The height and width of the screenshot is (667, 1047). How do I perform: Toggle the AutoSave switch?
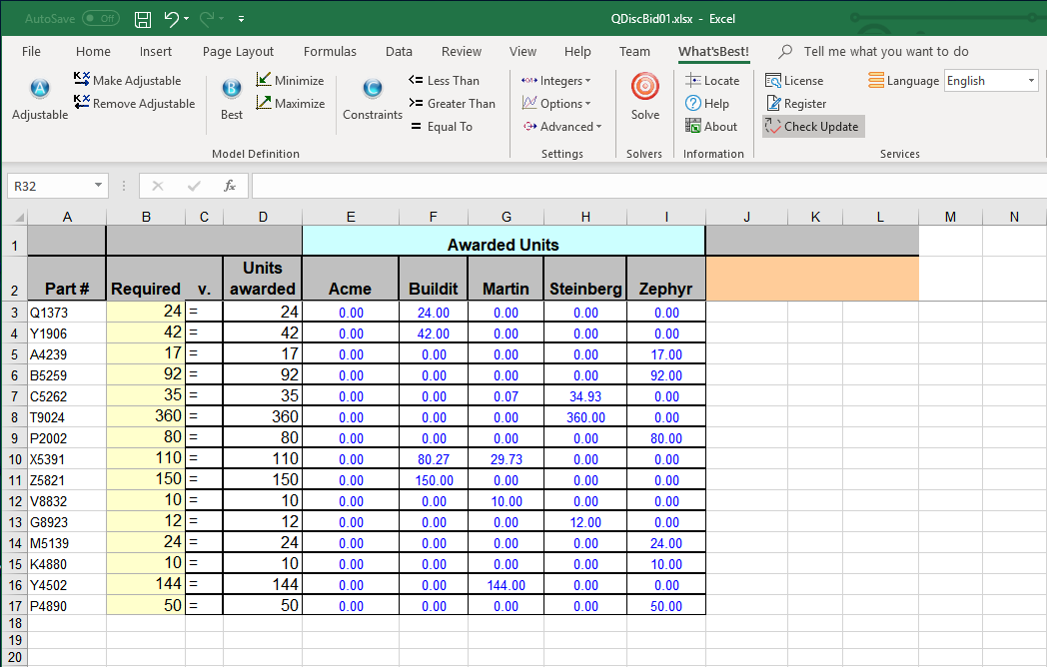(101, 19)
